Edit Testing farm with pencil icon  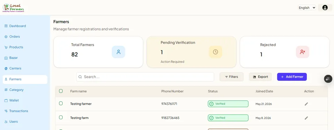pyautogui.click(x=306, y=118)
